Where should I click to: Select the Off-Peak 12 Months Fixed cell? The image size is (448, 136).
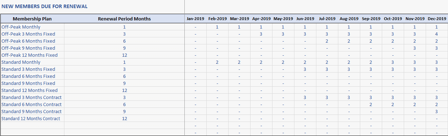coord(32,55)
